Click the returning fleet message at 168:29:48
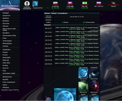Viewport: 122px width, 101px height. tap(77, 60)
